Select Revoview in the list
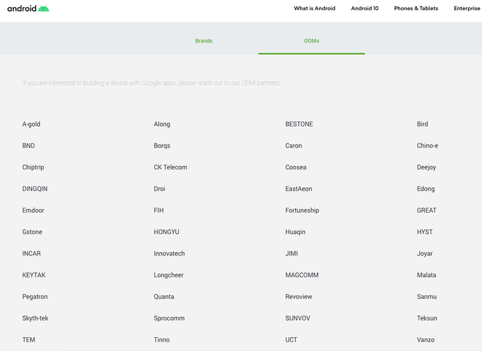Screen dimensions: 482x351 pyautogui.click(x=299, y=296)
